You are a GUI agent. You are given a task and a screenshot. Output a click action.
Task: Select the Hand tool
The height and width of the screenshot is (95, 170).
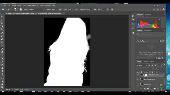[2, 84]
